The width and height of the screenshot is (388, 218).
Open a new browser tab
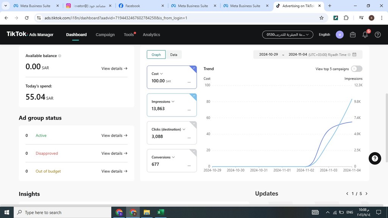330,6
